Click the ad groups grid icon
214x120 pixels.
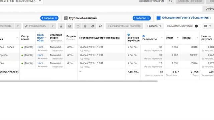coord(66,18)
